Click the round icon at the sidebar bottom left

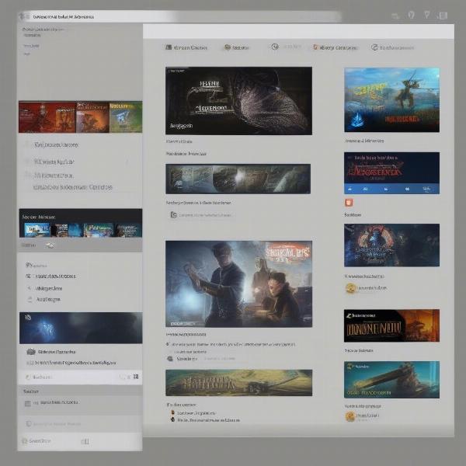(x=24, y=441)
